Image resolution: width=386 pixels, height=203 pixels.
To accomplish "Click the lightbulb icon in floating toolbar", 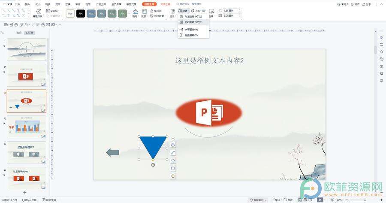I will (173, 176).
